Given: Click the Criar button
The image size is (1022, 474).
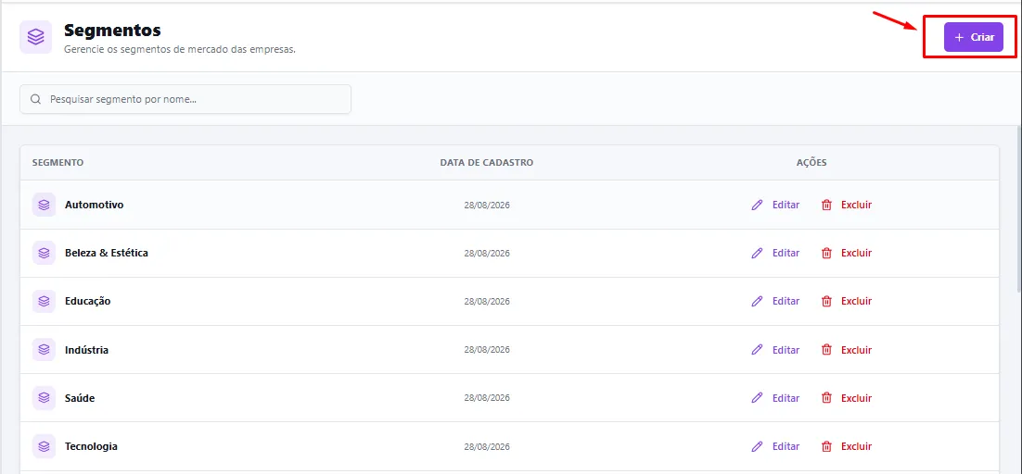Looking at the screenshot, I should [x=973, y=37].
